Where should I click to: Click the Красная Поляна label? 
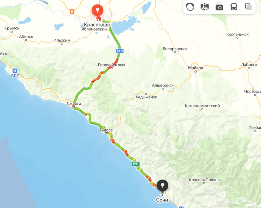[x=204, y=180]
